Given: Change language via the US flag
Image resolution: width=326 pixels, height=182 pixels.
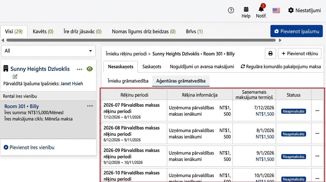Looking at the screenshot, I should pos(276,10).
